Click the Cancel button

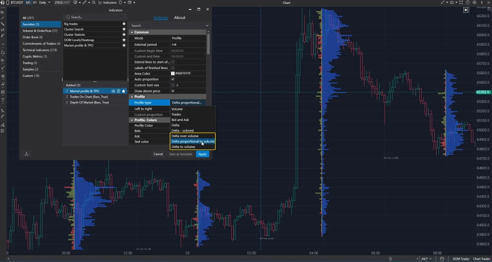[x=158, y=154]
